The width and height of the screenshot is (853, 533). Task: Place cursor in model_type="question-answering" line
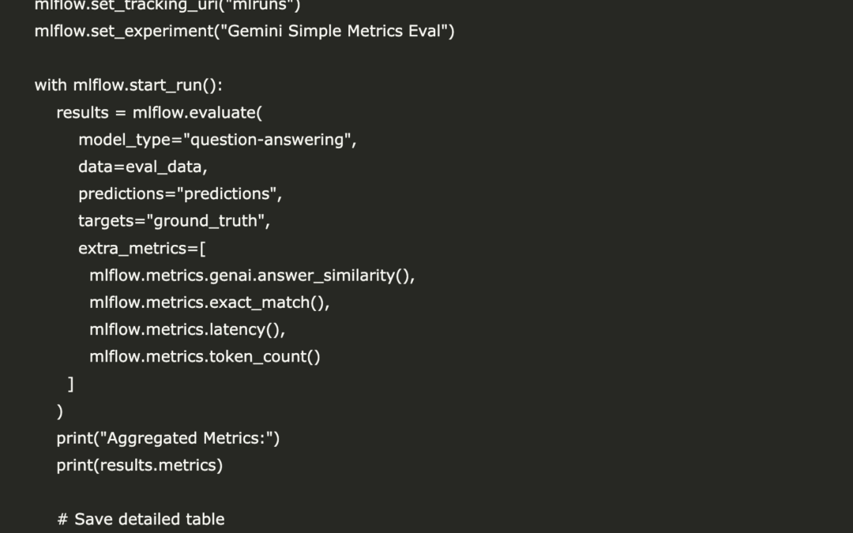click(217, 140)
